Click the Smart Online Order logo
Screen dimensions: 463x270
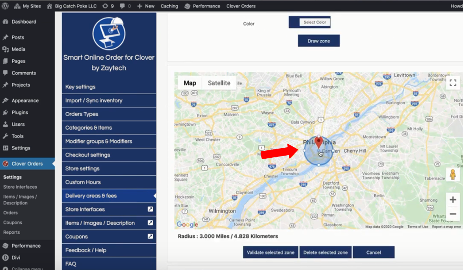(109, 33)
